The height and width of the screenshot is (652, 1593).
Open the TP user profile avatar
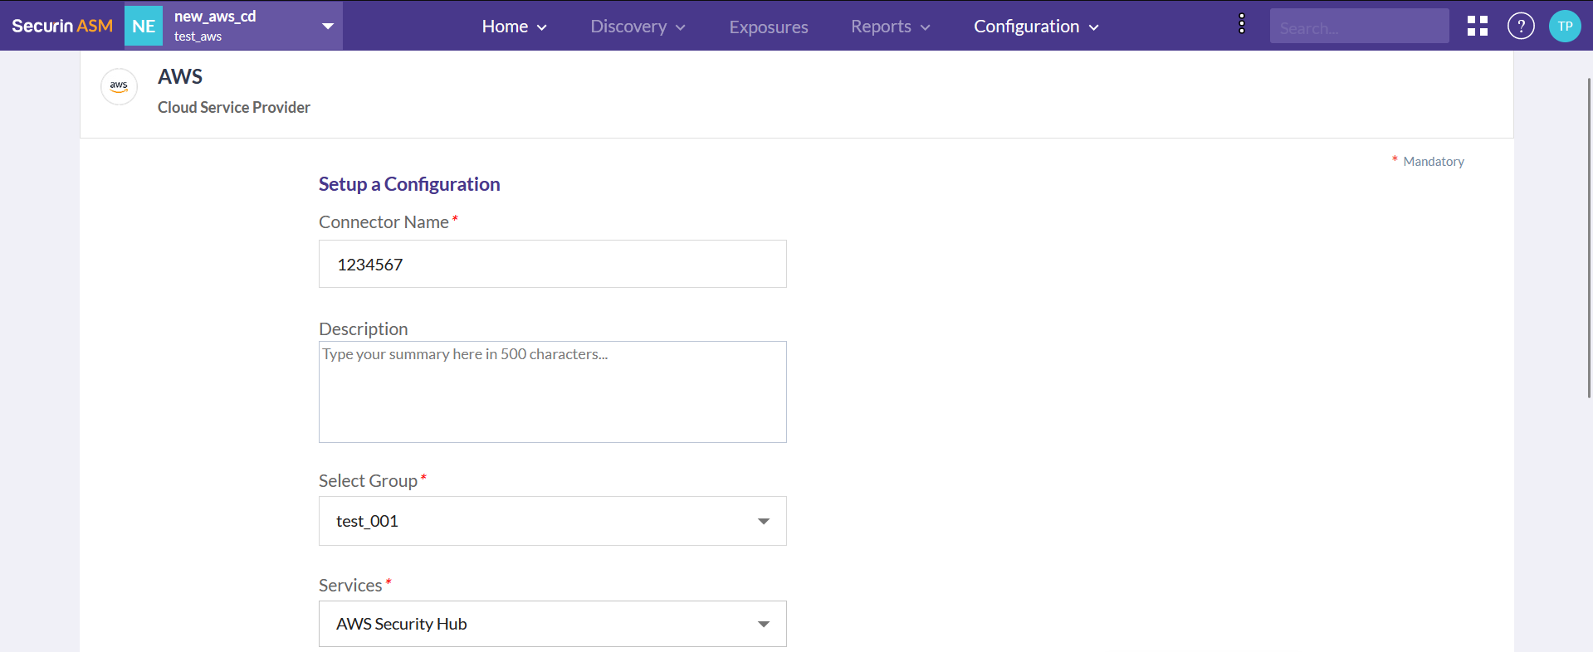pyautogui.click(x=1565, y=26)
